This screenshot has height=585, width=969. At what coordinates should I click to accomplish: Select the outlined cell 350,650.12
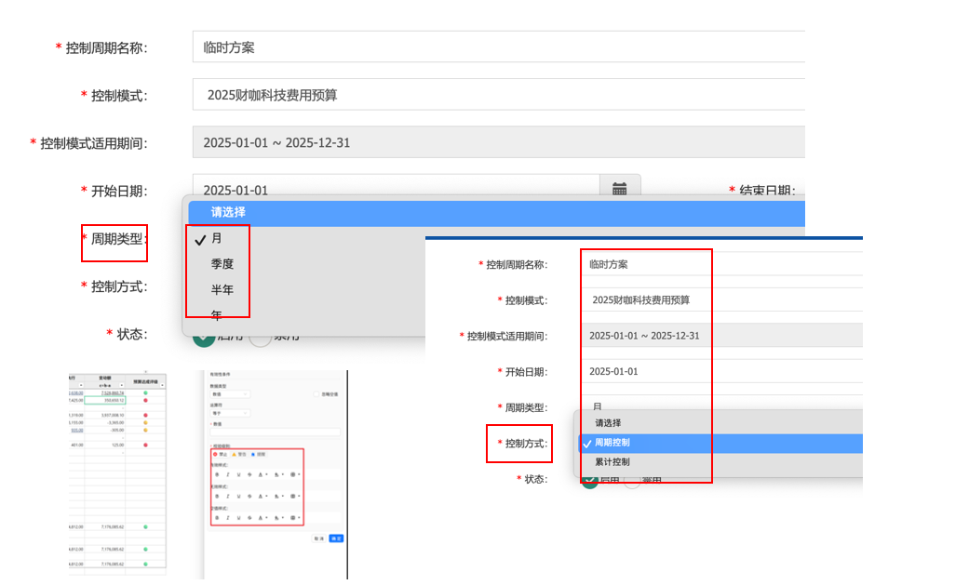[x=105, y=400]
